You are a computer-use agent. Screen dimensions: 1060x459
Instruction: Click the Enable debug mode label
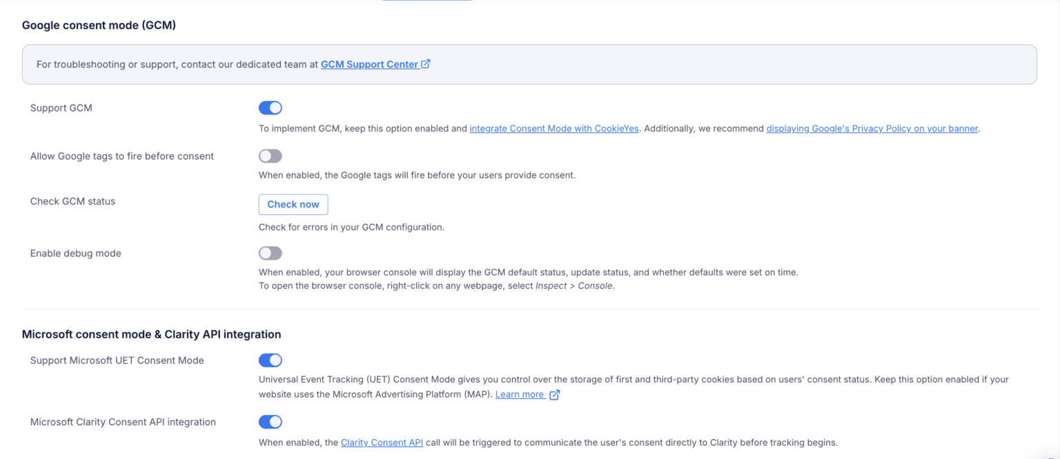coord(76,254)
